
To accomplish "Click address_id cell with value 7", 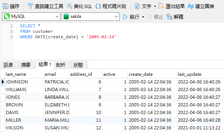I will coord(86,90).
